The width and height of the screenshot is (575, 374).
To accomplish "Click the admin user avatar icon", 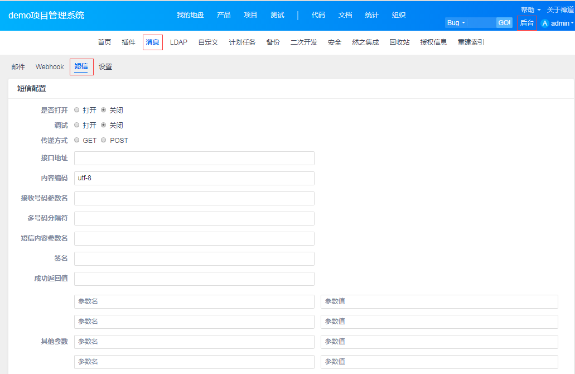I will [545, 23].
